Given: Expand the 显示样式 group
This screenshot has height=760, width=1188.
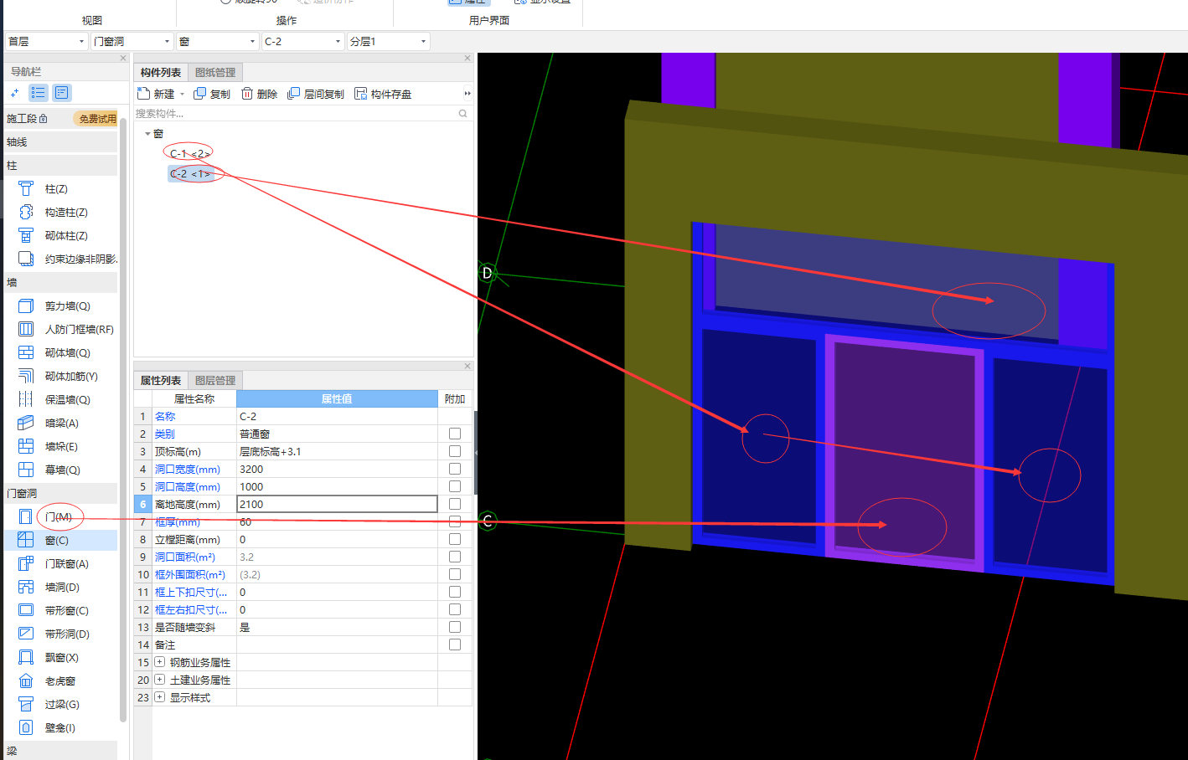Looking at the screenshot, I should [159, 697].
